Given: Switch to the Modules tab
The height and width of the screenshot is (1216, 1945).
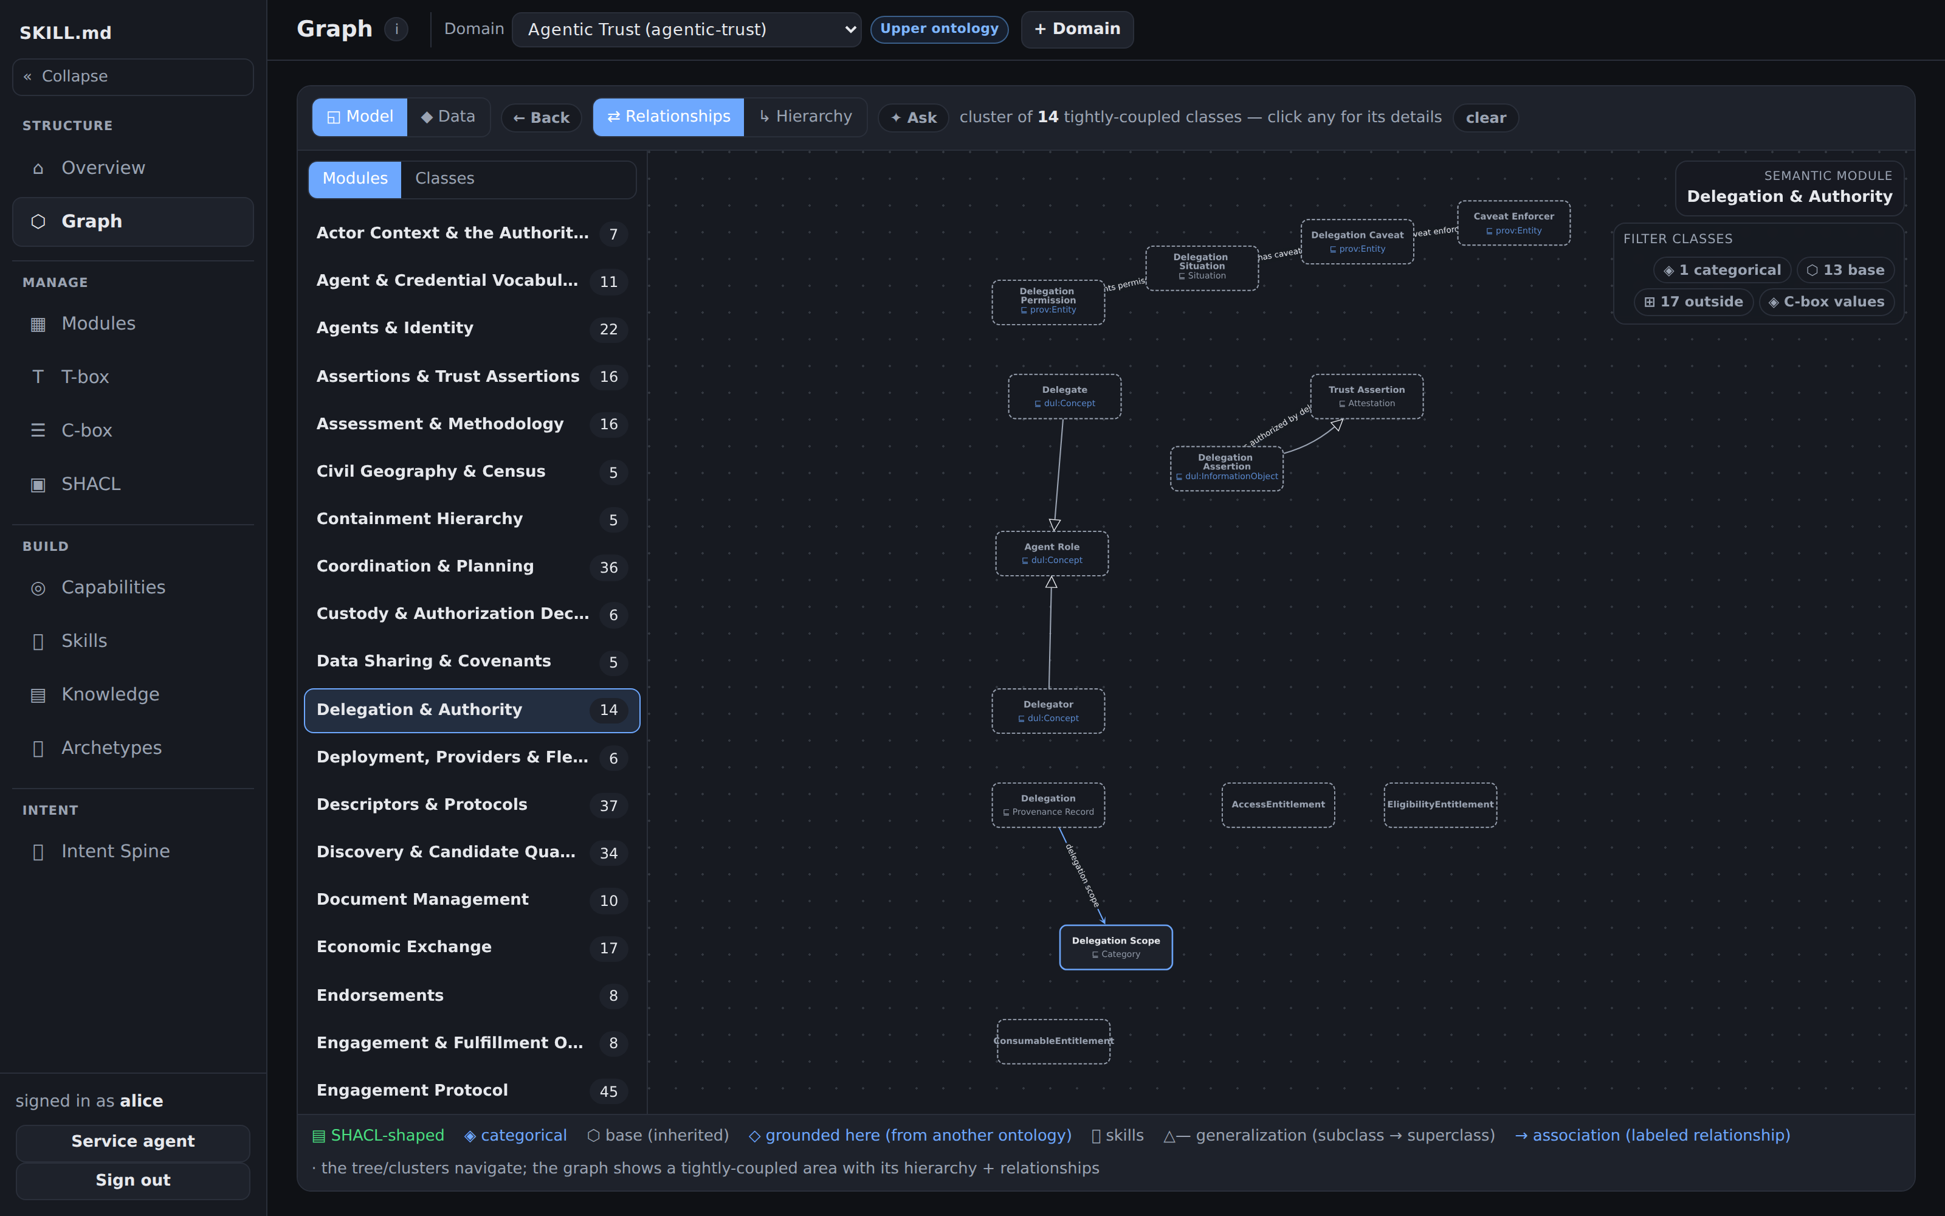Looking at the screenshot, I should click(354, 179).
